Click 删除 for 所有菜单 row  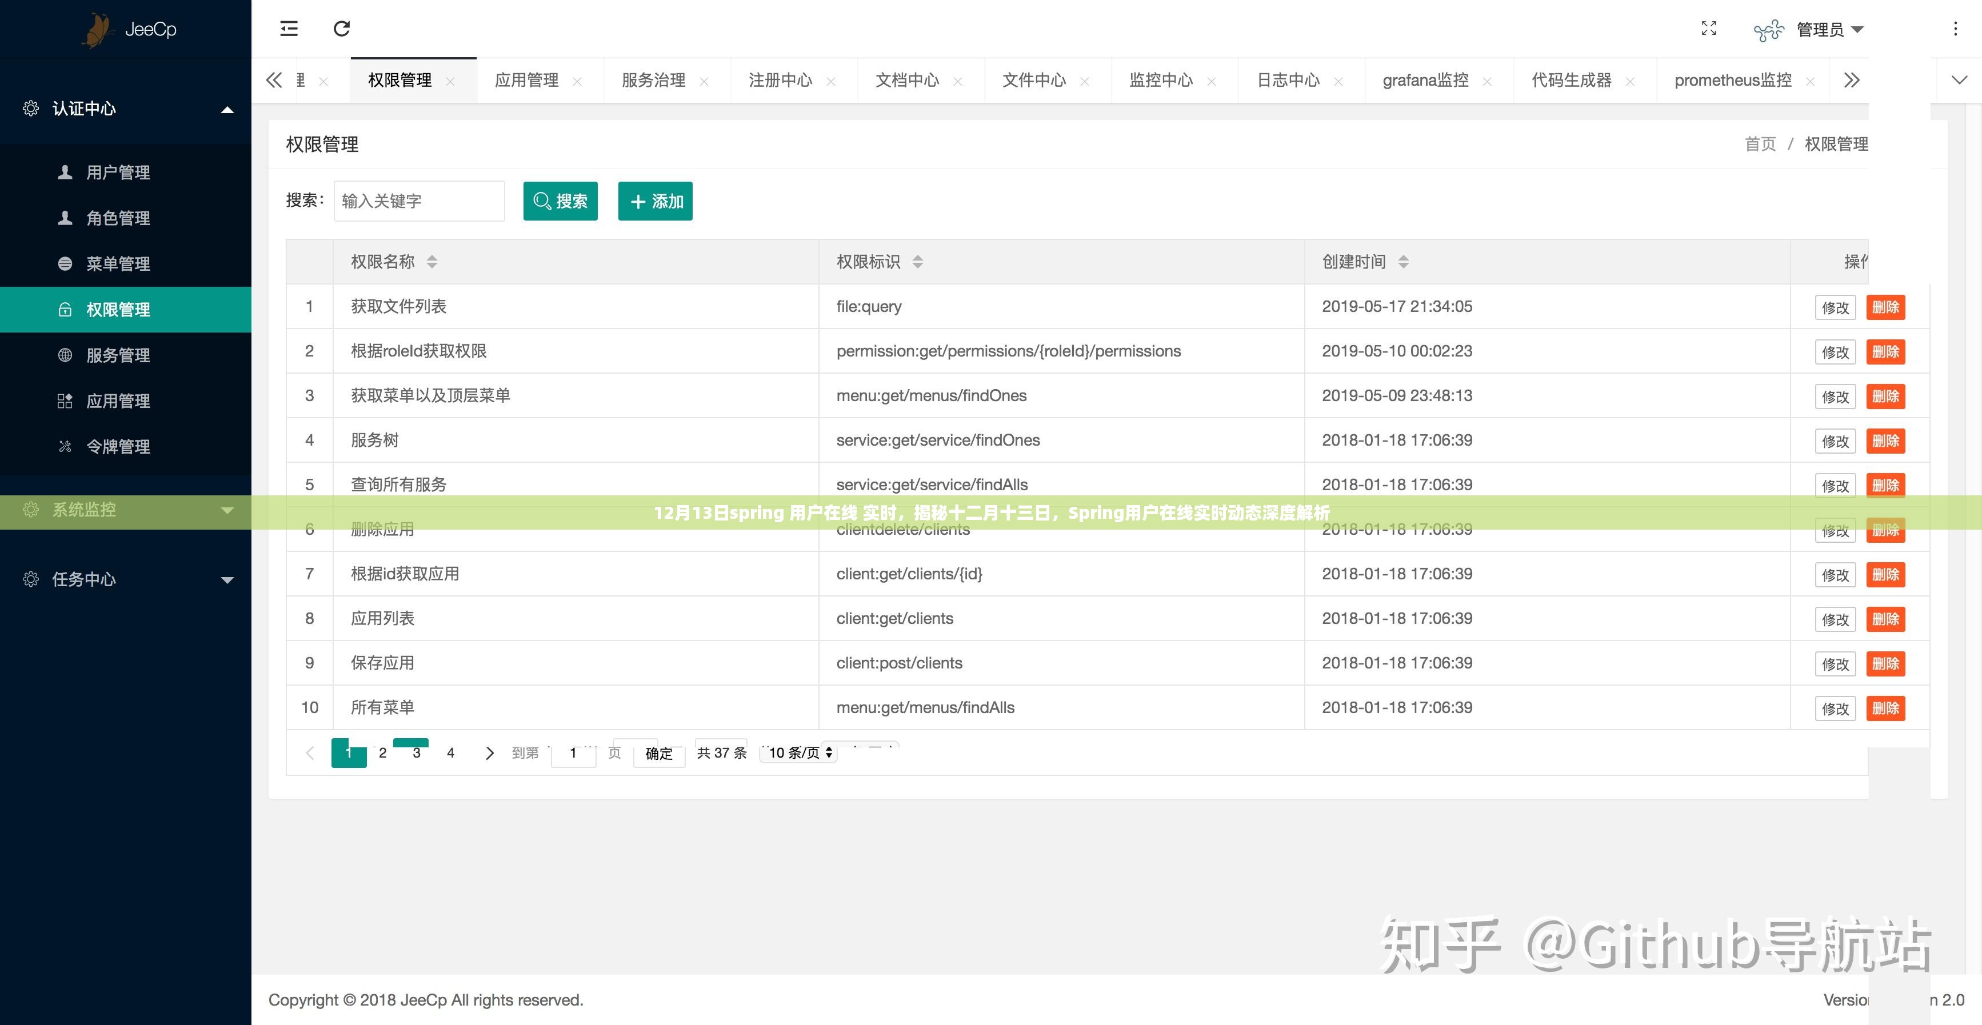[1886, 709]
